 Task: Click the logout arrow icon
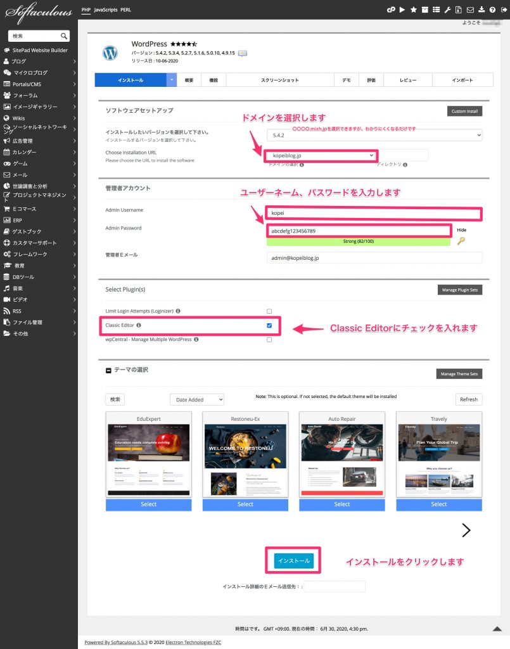(x=503, y=10)
